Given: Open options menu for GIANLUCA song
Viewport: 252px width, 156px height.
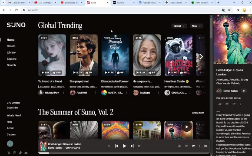Looking at the screenshot, I should [190, 93].
